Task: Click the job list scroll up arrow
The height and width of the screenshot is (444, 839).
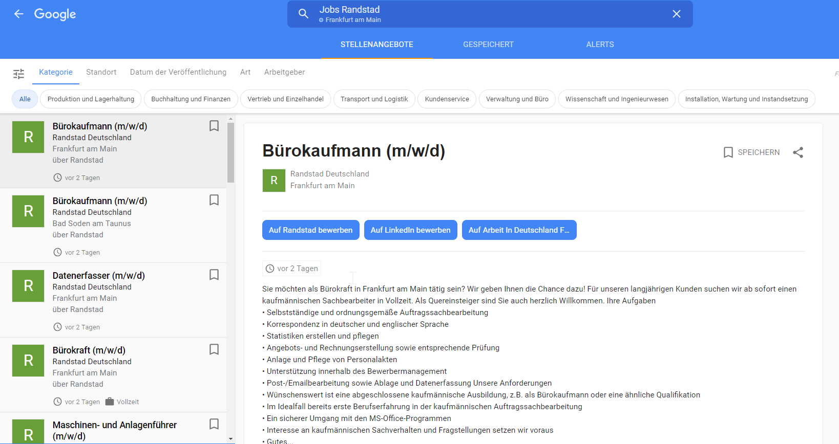Action: point(230,119)
